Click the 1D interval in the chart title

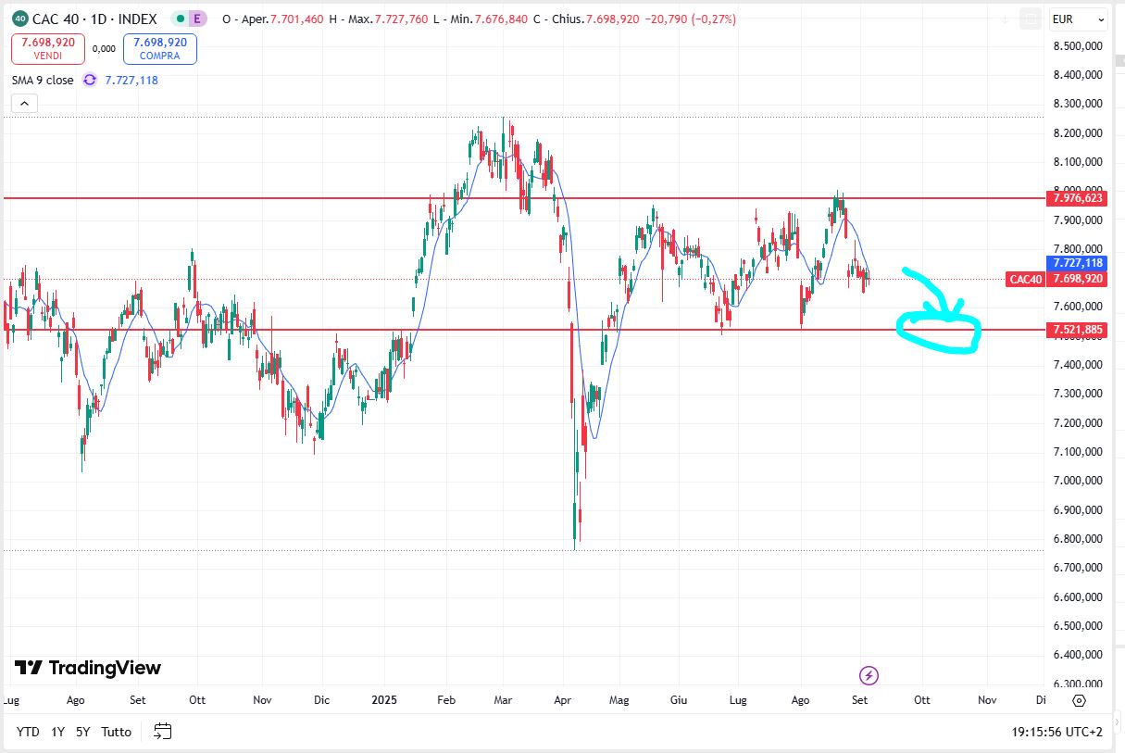[97, 19]
